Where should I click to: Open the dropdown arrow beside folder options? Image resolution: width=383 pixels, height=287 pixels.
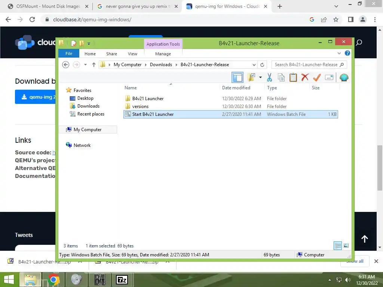click(x=260, y=78)
